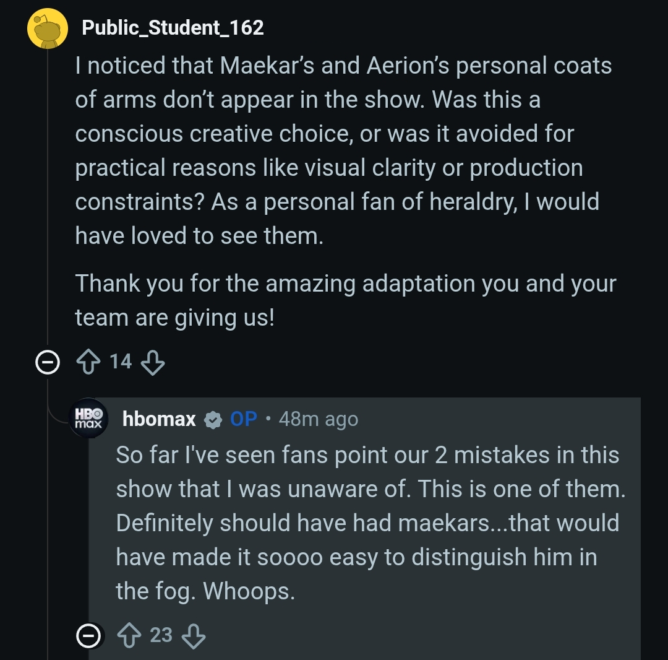Screen dimensions: 668x660
Task: Open the 48m ago timestamp permalink
Action: click(x=318, y=419)
